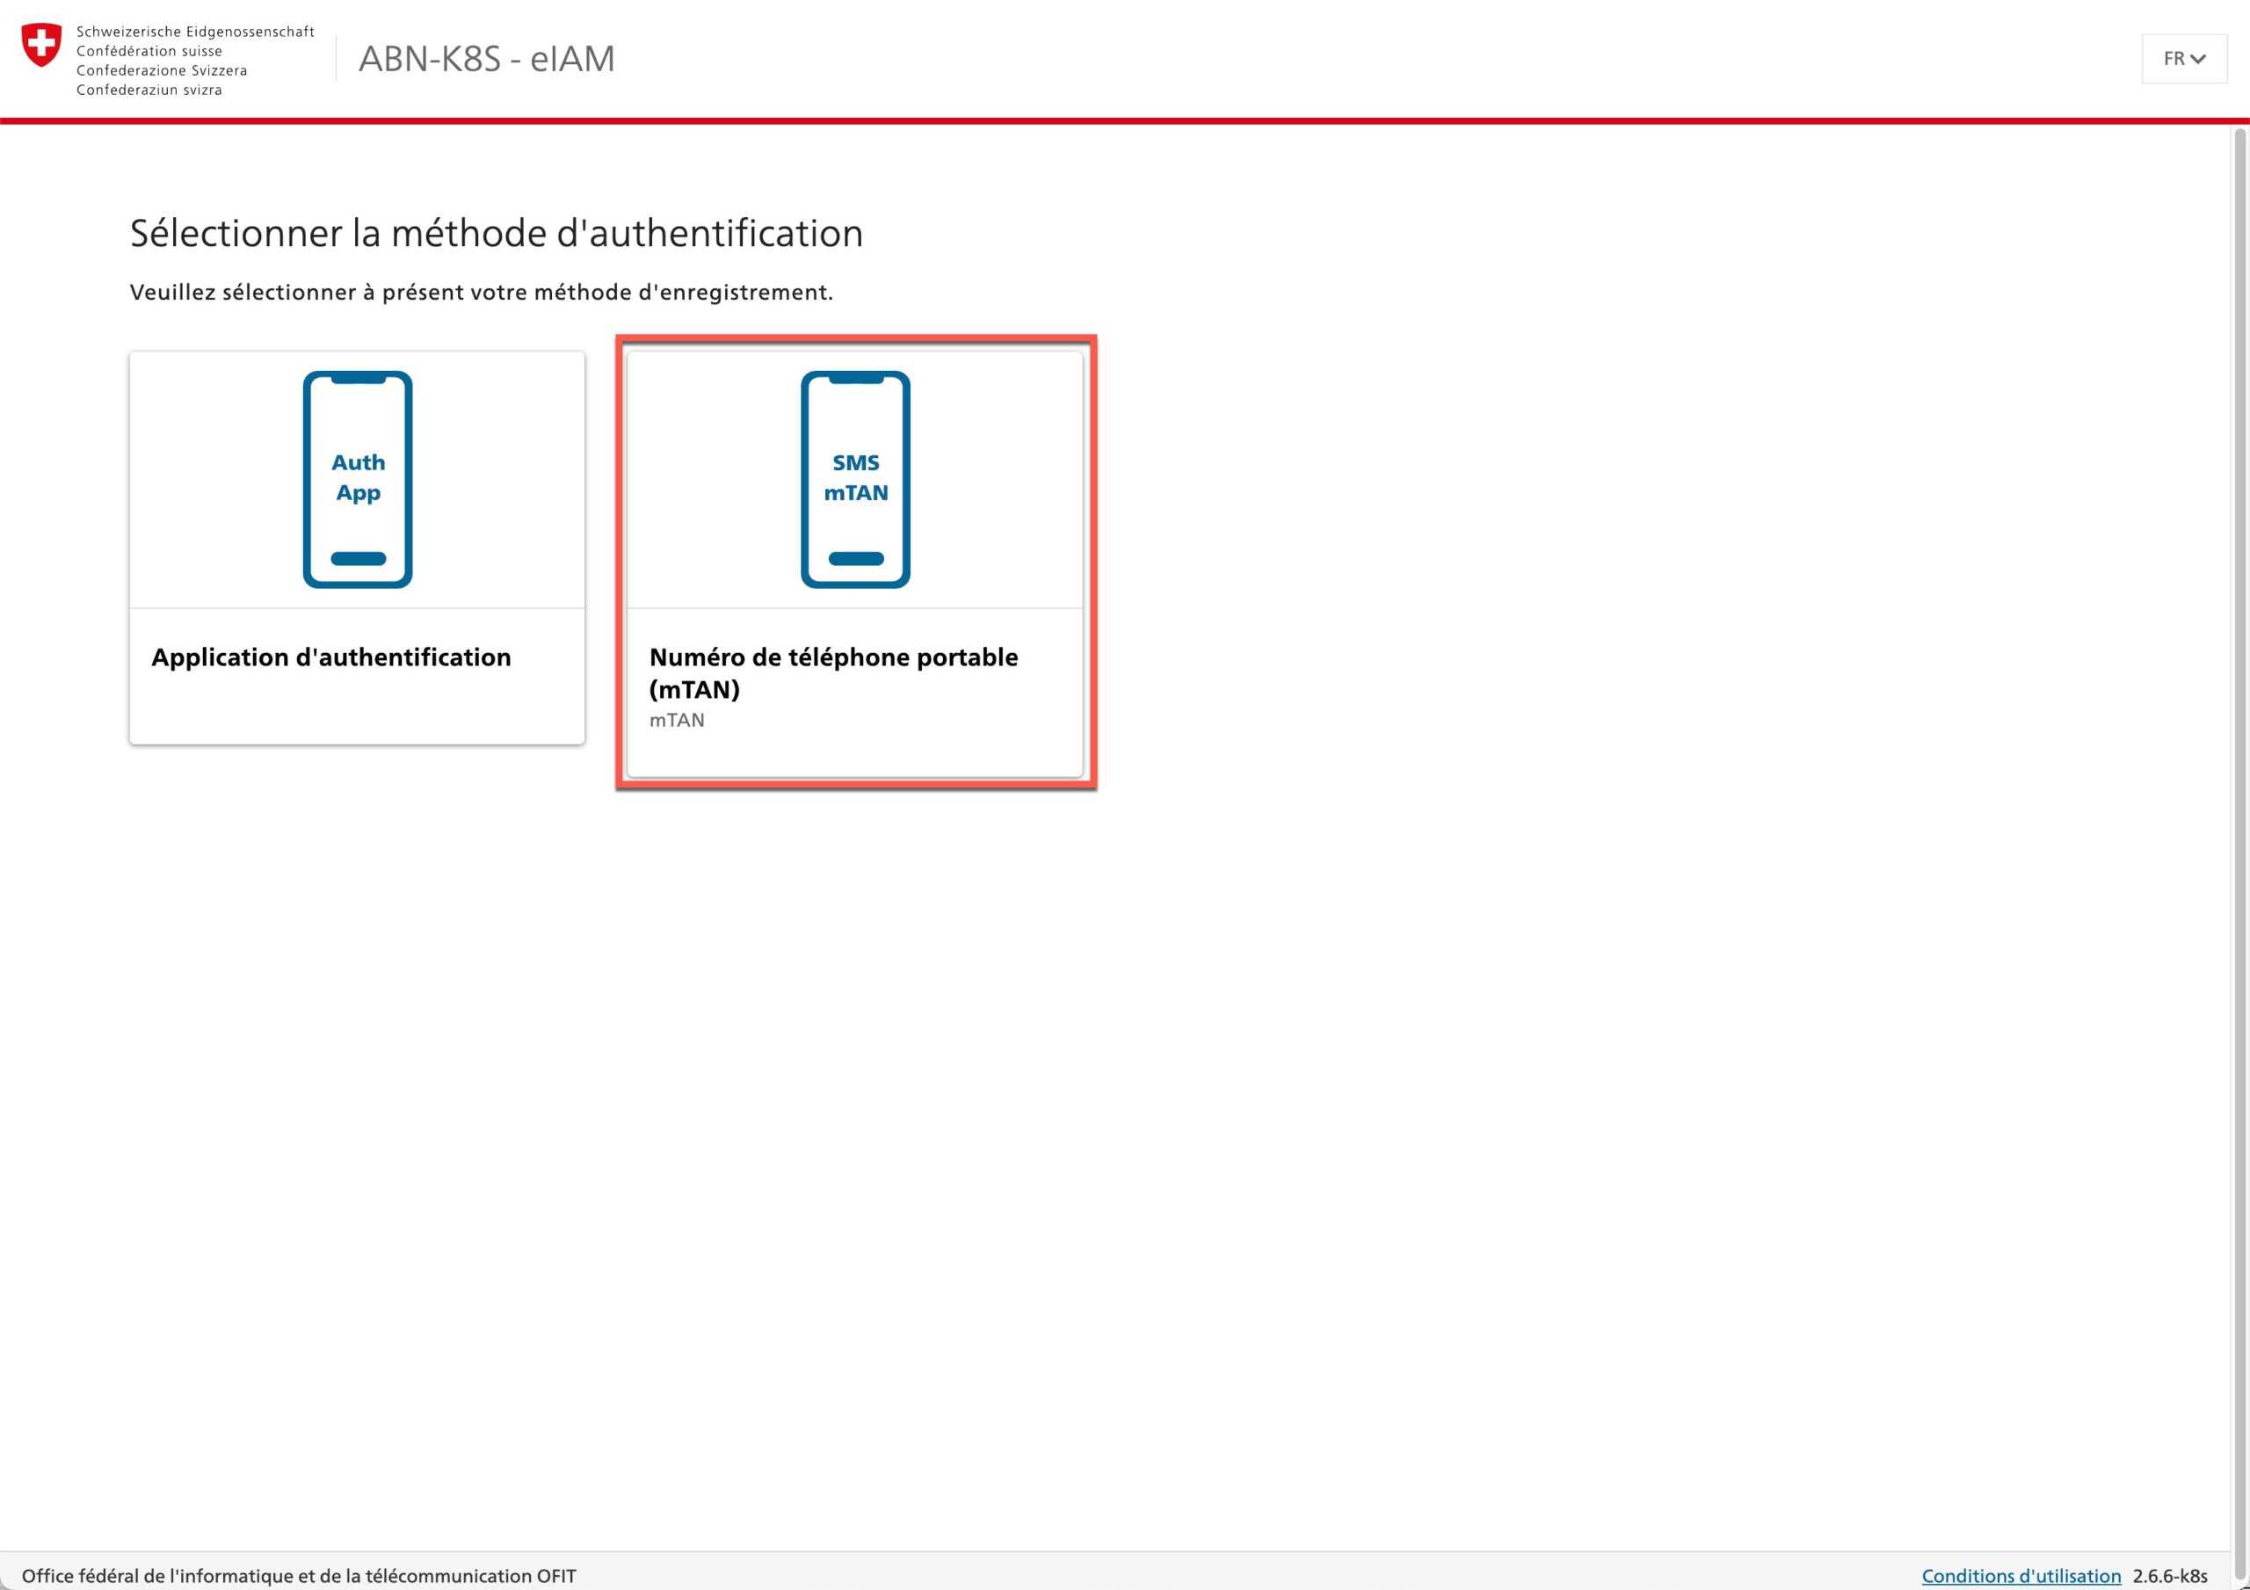The height and width of the screenshot is (1590, 2250).
Task: Click the Schweizerische Eidgenossenschaft confederation text
Action: [x=195, y=32]
